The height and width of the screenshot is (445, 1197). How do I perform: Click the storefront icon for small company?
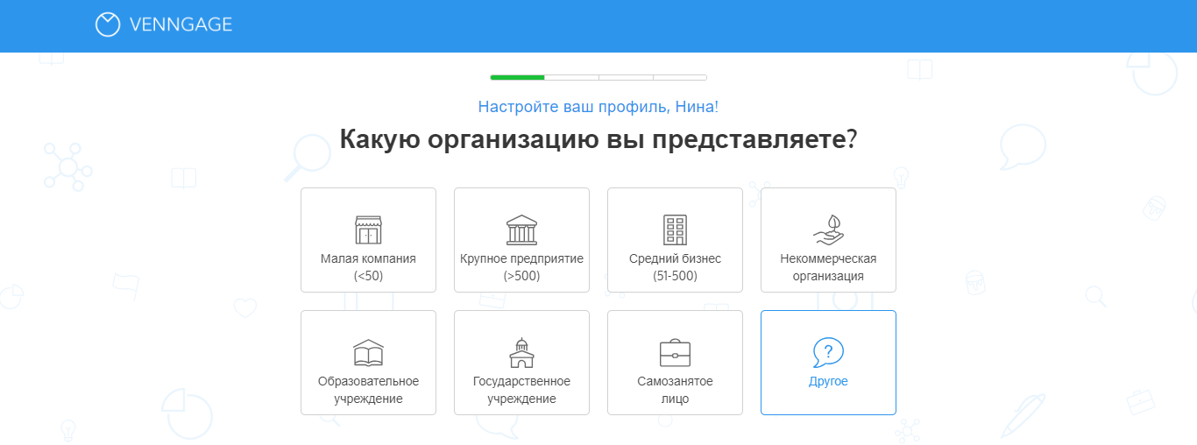pyautogui.click(x=368, y=230)
